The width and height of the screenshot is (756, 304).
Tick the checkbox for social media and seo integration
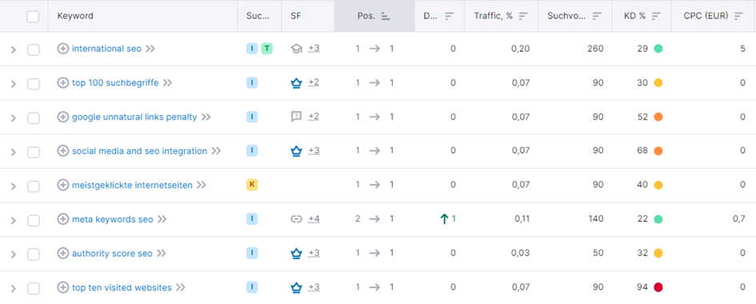[34, 152]
